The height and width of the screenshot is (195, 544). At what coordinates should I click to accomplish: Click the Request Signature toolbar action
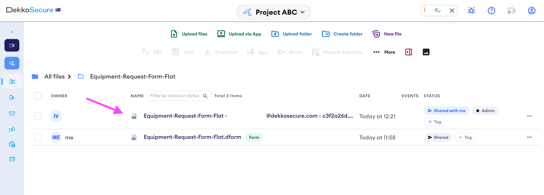tap(337, 52)
